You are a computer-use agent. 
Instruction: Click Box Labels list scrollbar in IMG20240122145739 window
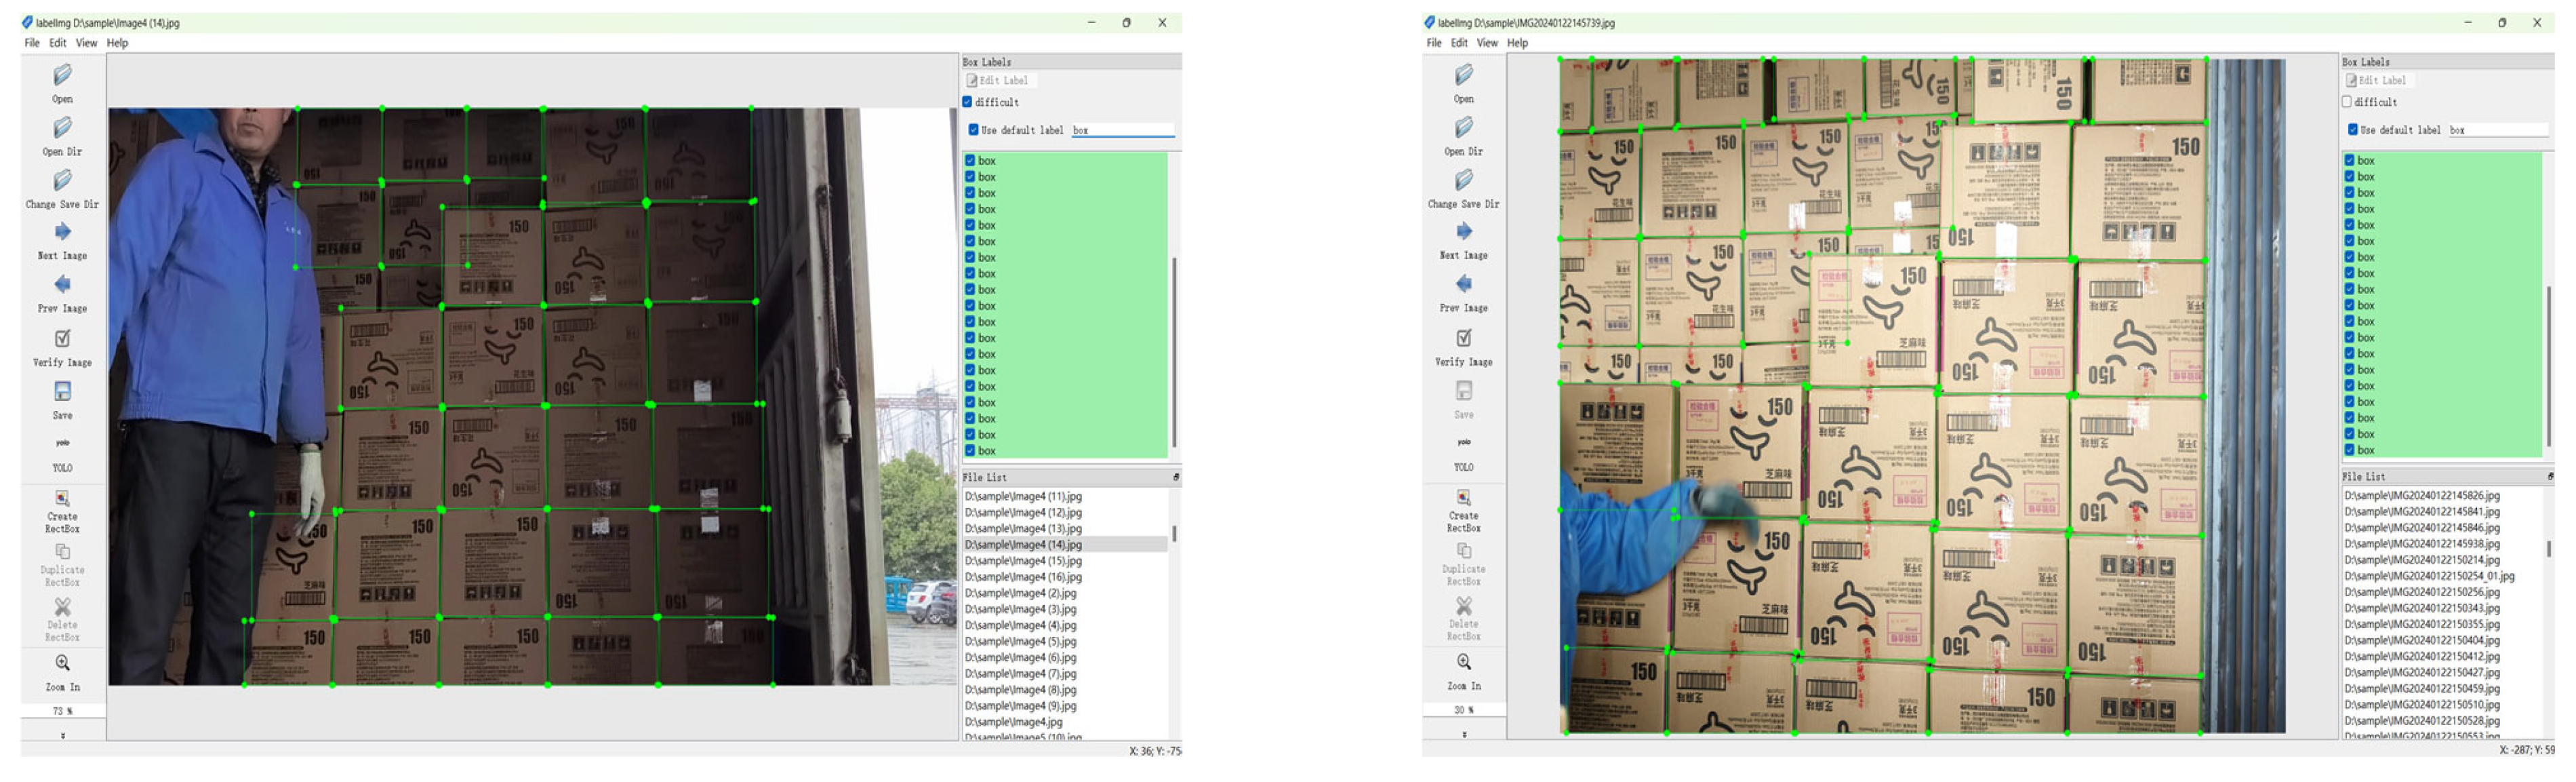click(x=2548, y=366)
